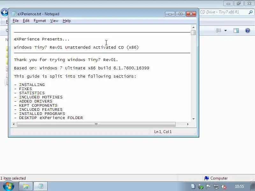
Task: Click the green check tray icon
Action: [x=201, y=187]
